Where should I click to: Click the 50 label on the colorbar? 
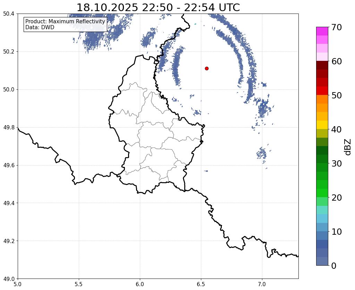(x=337, y=95)
